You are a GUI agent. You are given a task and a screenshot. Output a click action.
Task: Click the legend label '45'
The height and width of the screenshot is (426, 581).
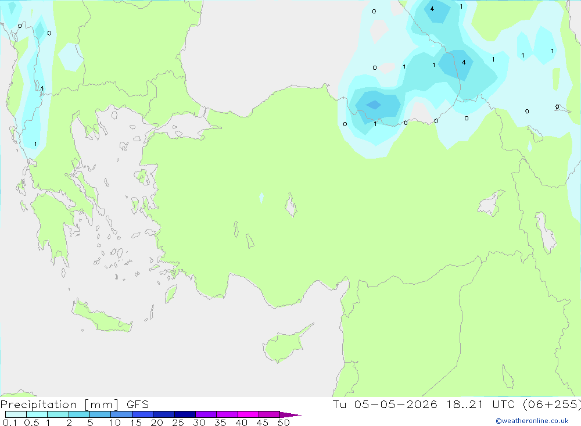[263, 423]
